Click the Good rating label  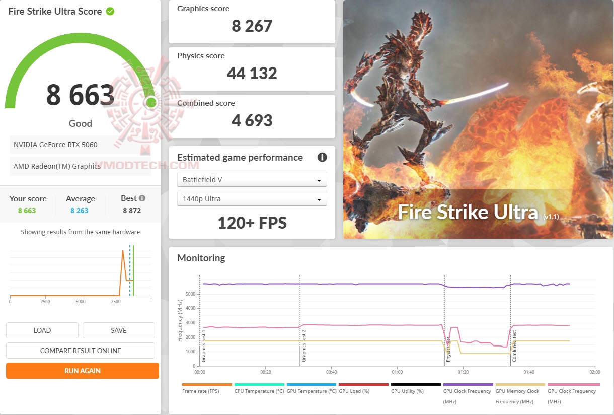click(81, 123)
